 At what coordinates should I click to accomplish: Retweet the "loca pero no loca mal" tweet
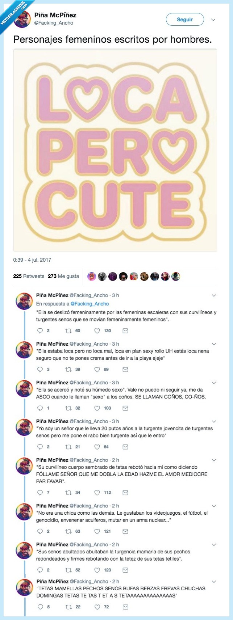[x=68, y=369]
